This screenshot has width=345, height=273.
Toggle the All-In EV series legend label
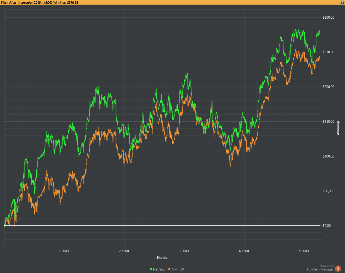(x=178, y=269)
